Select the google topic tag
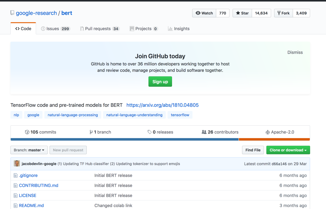 33,115
